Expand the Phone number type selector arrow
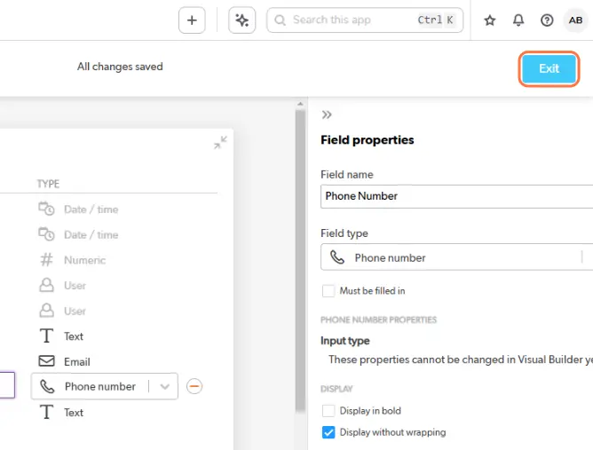The width and height of the screenshot is (593, 450). point(164,386)
